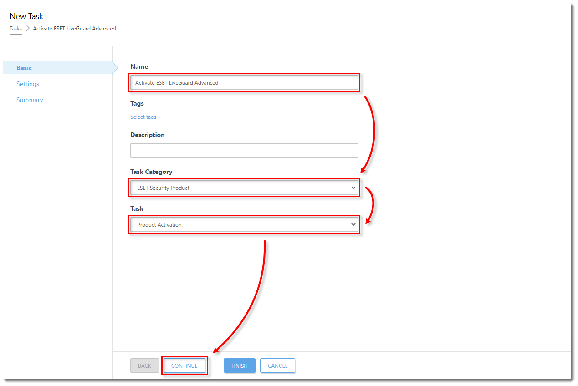The image size is (578, 386).
Task: Click into the empty Description field
Action: (244, 151)
